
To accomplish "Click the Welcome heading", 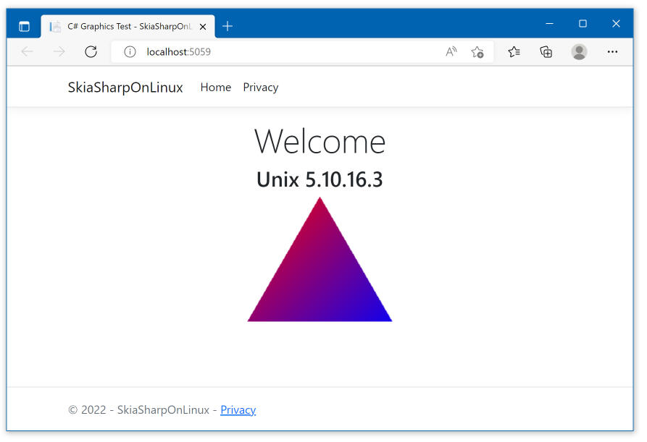I will coord(320,141).
